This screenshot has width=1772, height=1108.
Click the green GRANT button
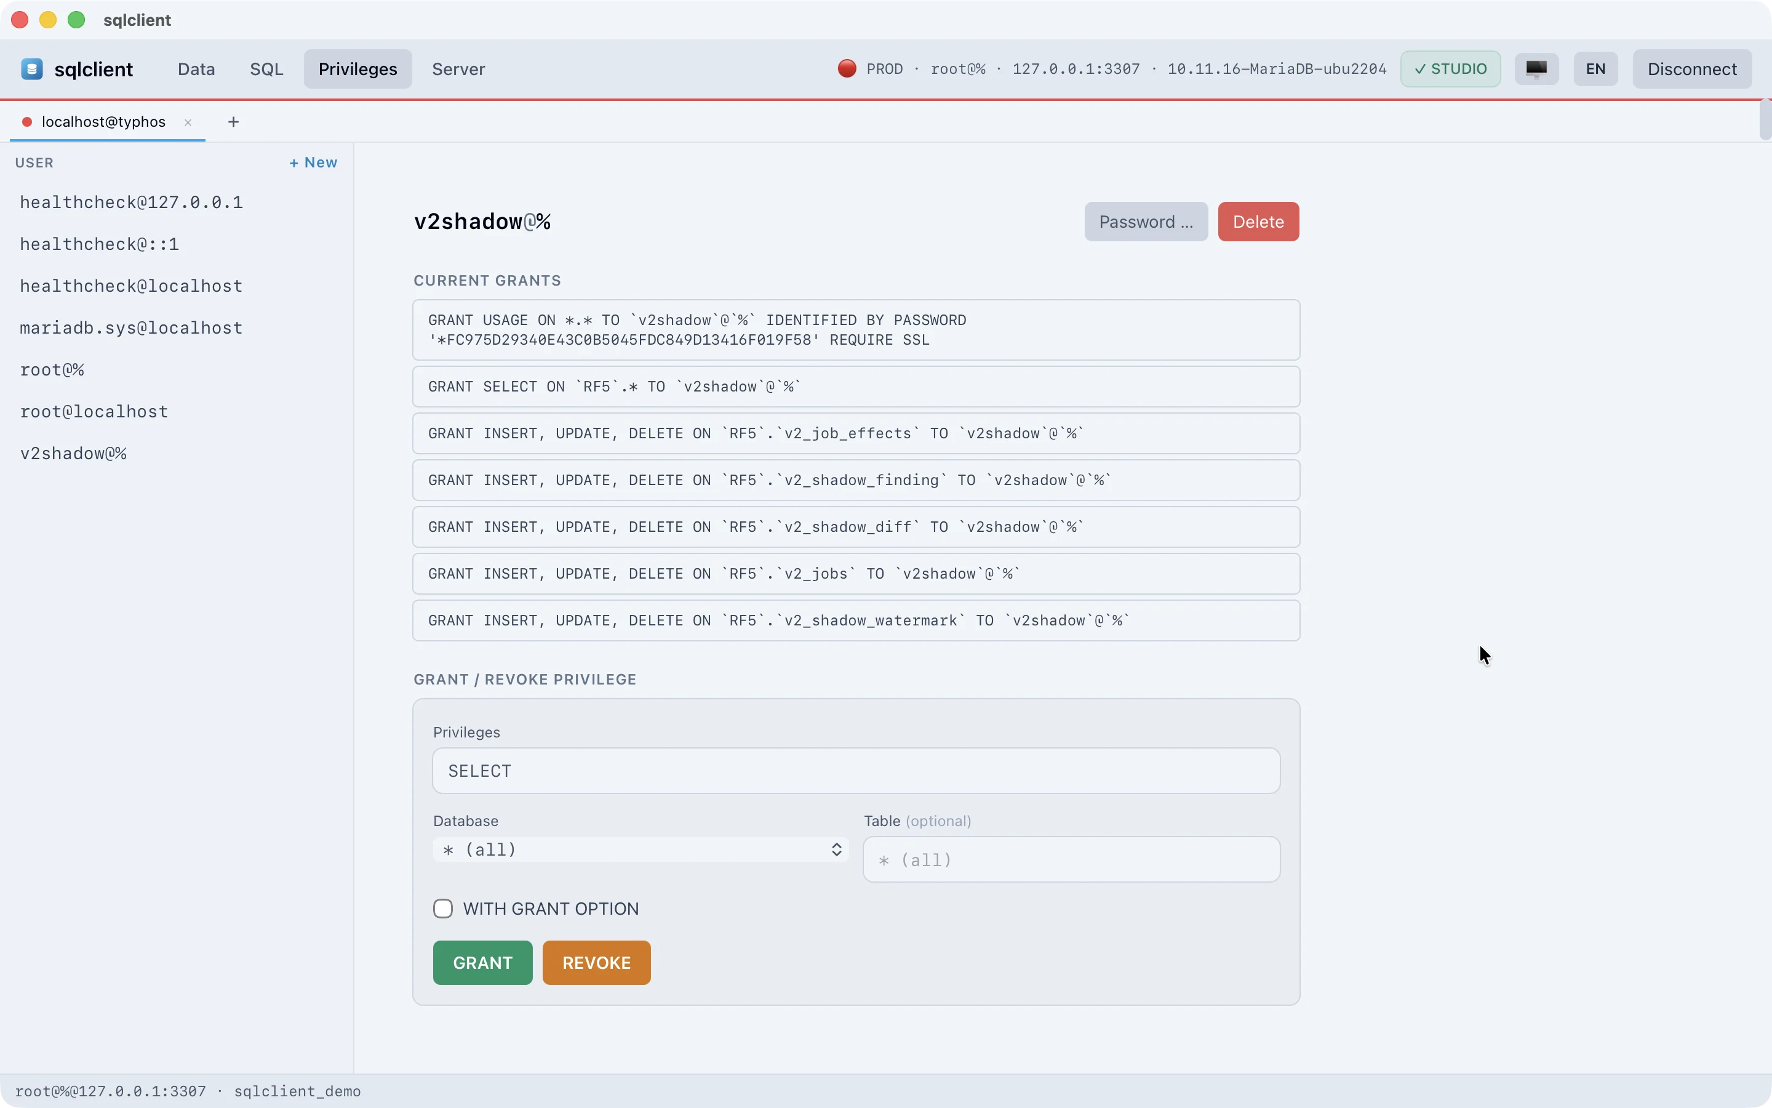point(482,963)
